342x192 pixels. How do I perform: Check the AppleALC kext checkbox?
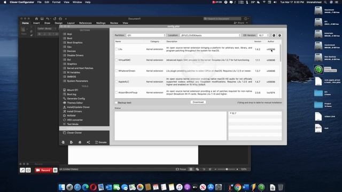point(116,82)
